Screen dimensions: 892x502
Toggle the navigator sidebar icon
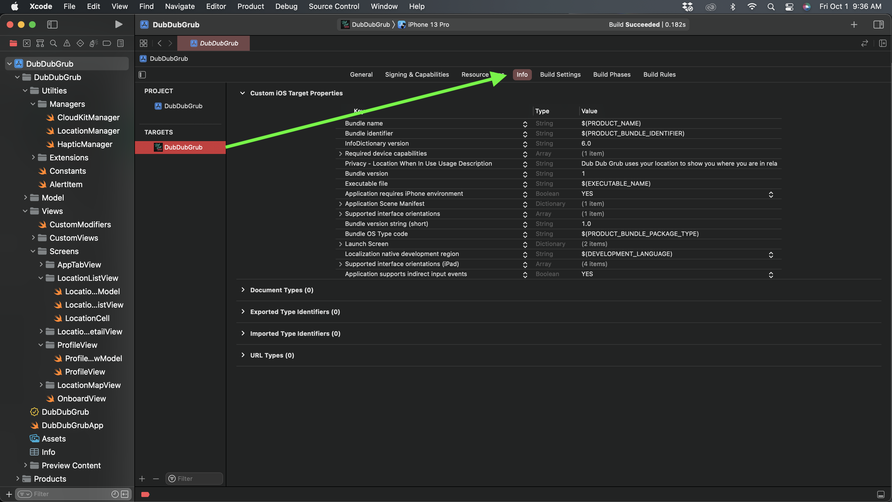coord(52,24)
